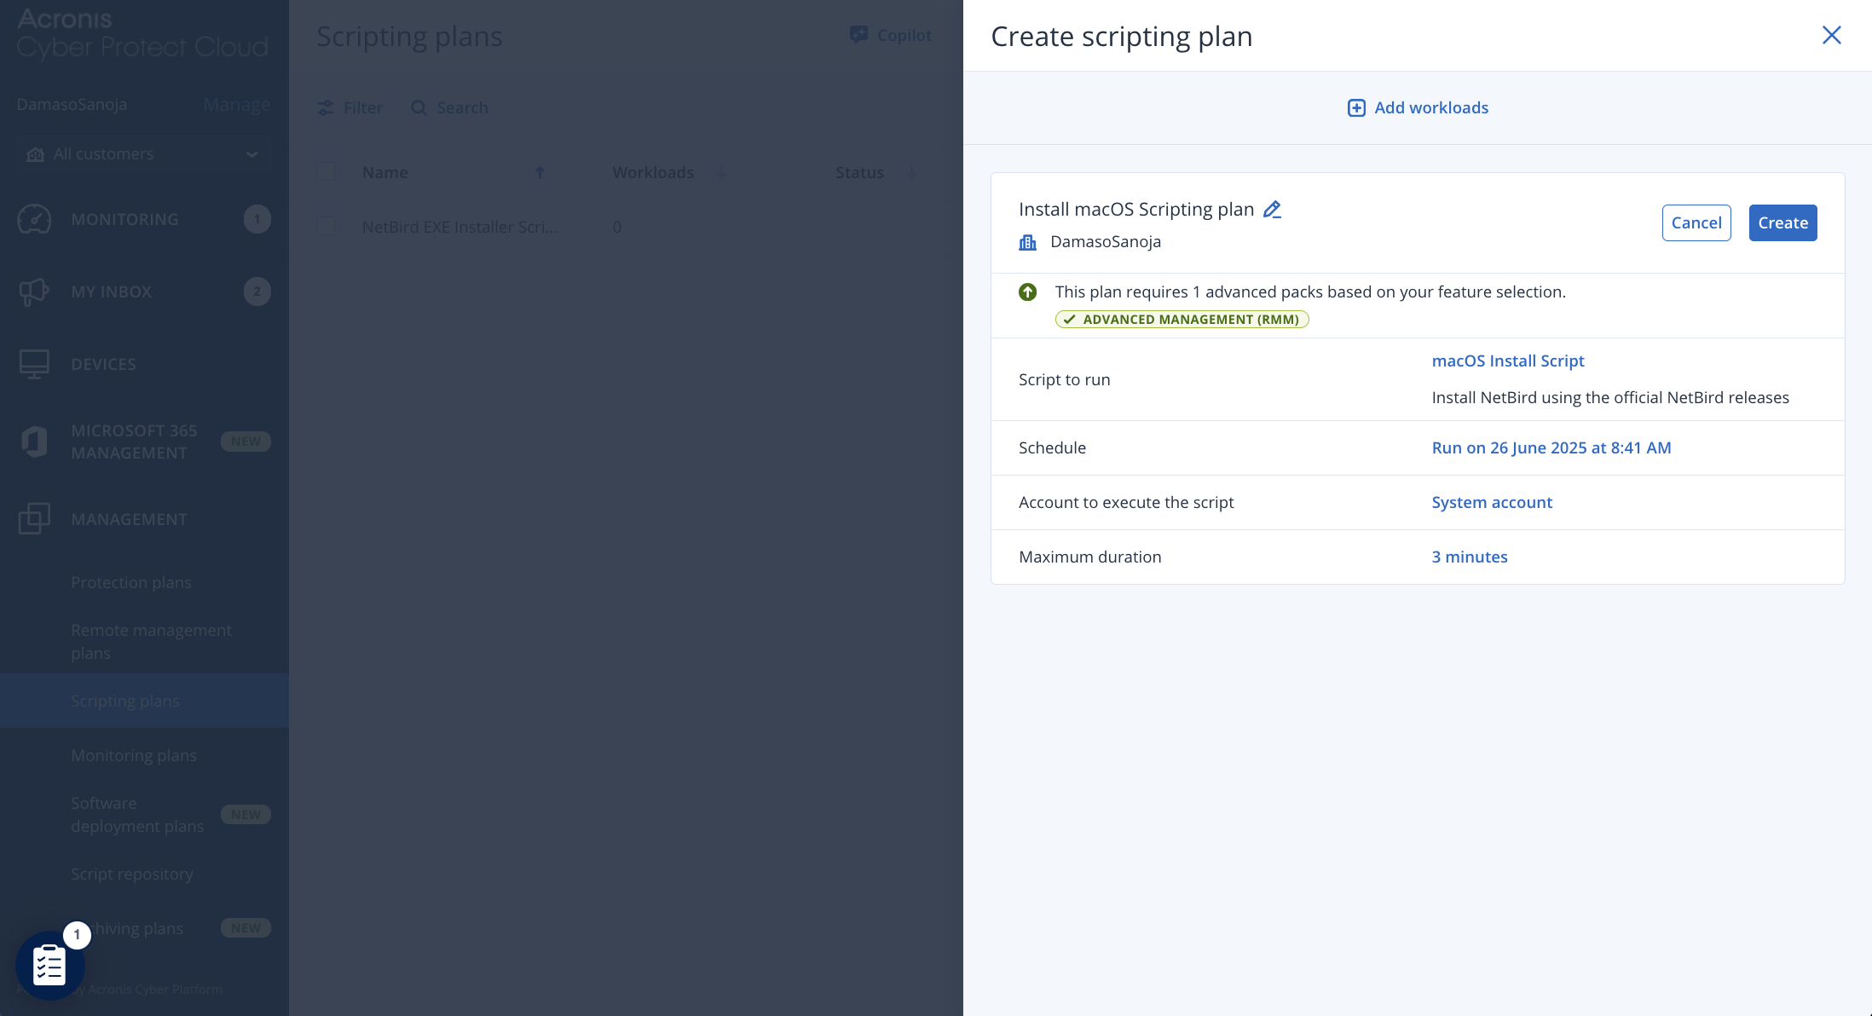Select all plans with the header checkbox
The height and width of the screenshot is (1016, 1872).
click(x=326, y=171)
